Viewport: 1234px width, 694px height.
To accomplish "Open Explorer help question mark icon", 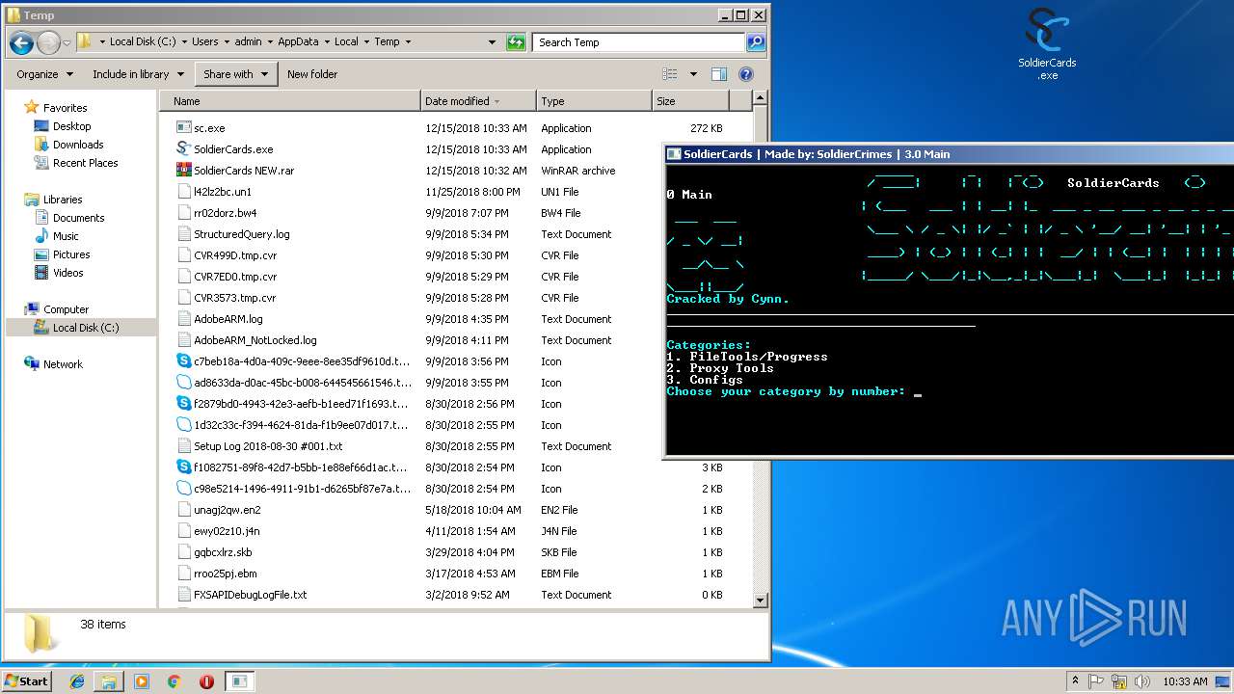I will coord(745,74).
